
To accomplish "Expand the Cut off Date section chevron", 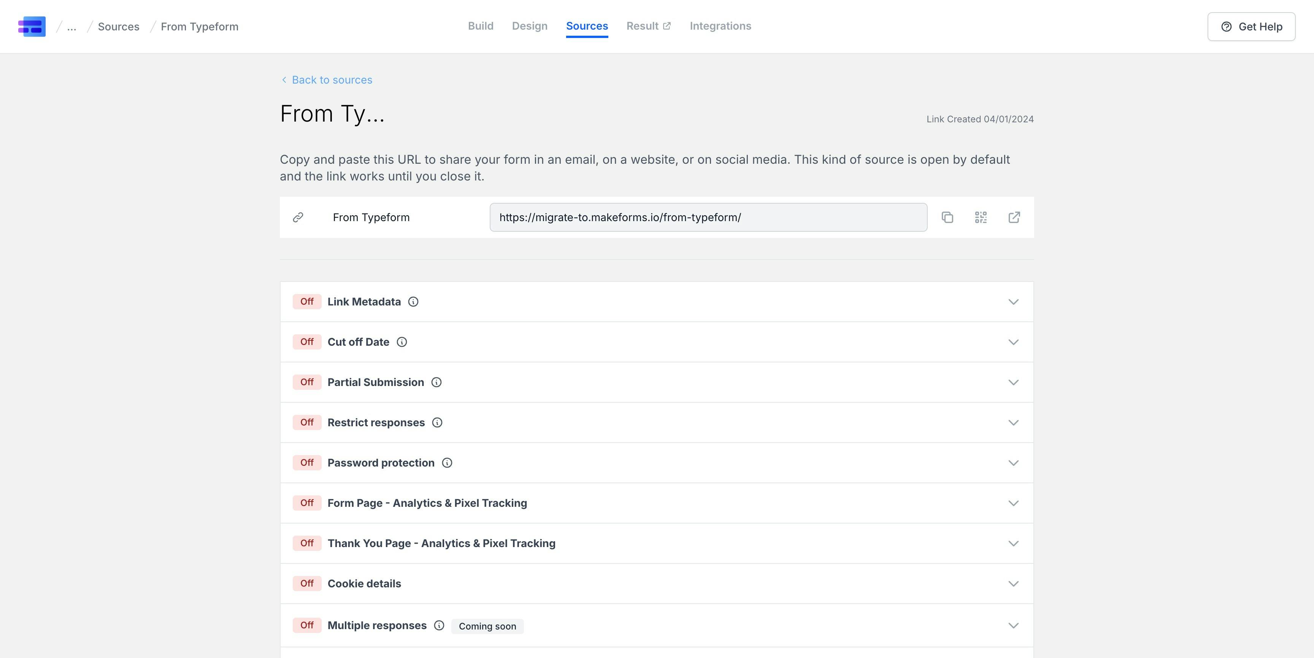I will (x=1014, y=342).
